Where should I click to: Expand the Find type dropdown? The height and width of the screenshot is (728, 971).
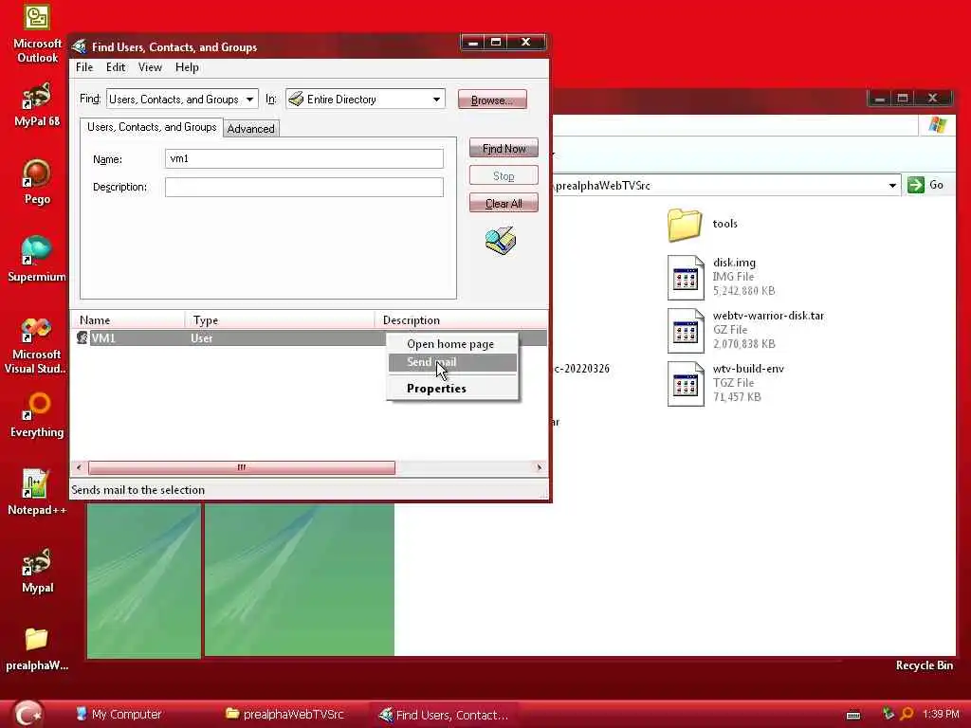(249, 100)
